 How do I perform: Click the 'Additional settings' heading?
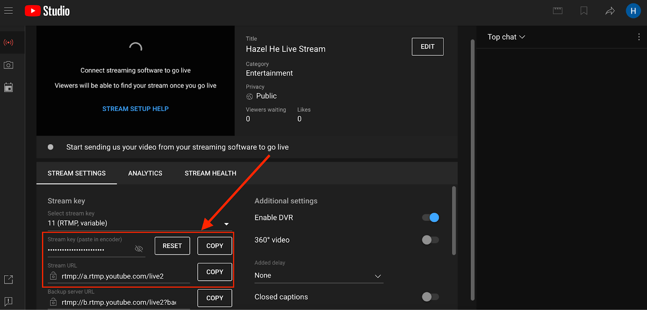click(x=286, y=201)
